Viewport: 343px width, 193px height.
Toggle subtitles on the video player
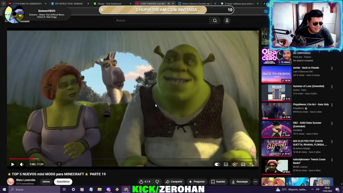pos(226,164)
